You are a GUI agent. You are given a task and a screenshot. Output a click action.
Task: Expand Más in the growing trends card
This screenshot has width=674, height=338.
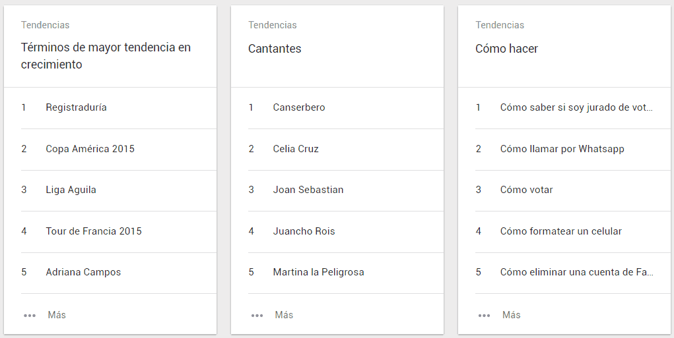[x=57, y=315]
